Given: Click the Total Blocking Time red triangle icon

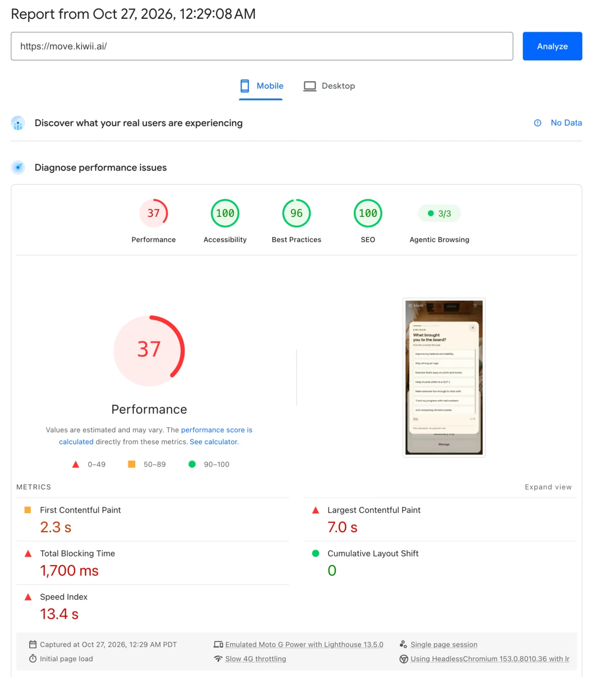Looking at the screenshot, I should tap(28, 553).
